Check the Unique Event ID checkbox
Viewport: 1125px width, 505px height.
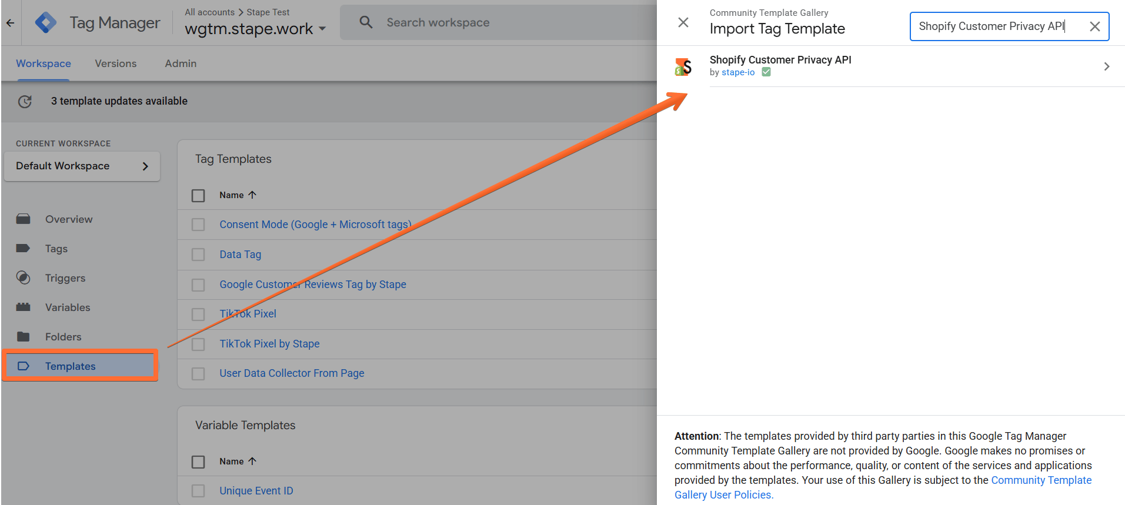(x=198, y=491)
